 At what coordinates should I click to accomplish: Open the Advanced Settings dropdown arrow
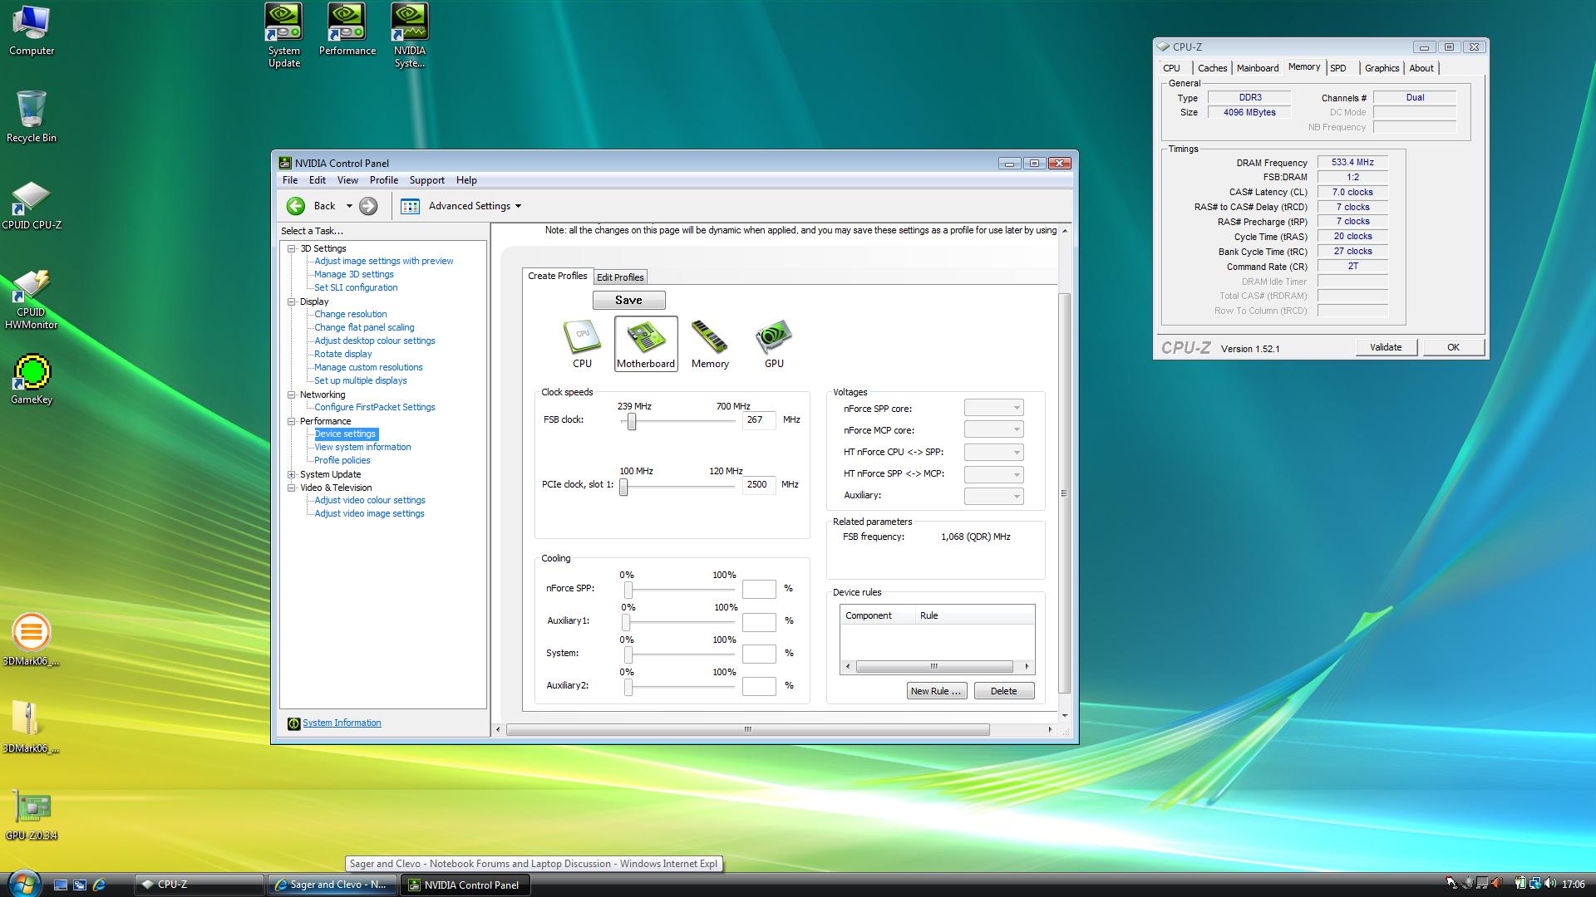pos(519,206)
